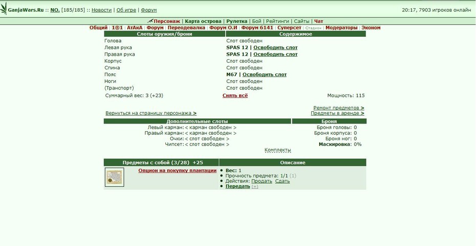
Task: Open Карта острова menu item
Action: coord(203,21)
